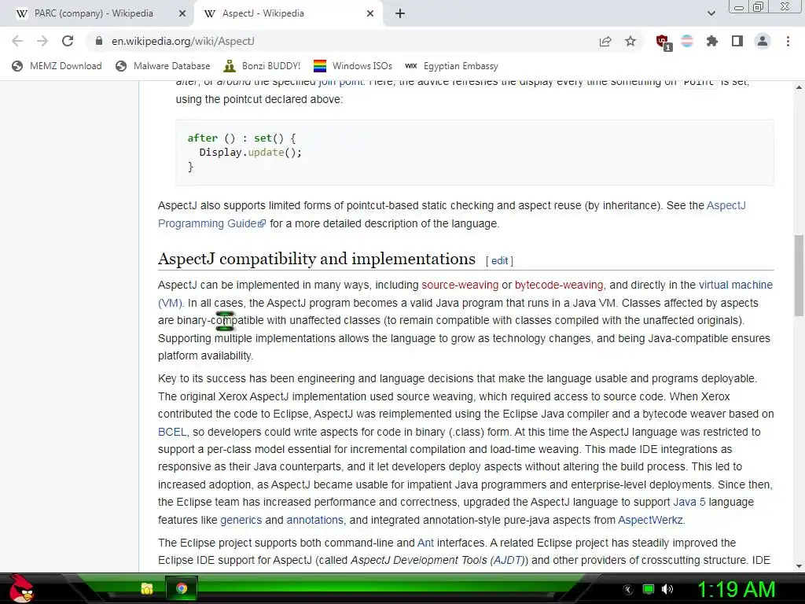Follow the annotations link
This screenshot has height=604, width=805.
point(314,520)
